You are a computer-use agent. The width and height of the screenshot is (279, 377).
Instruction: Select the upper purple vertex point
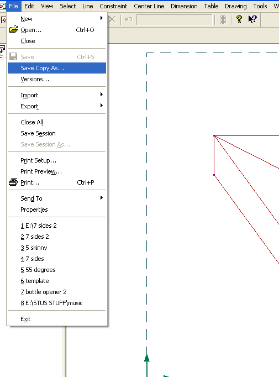[x=214, y=136]
